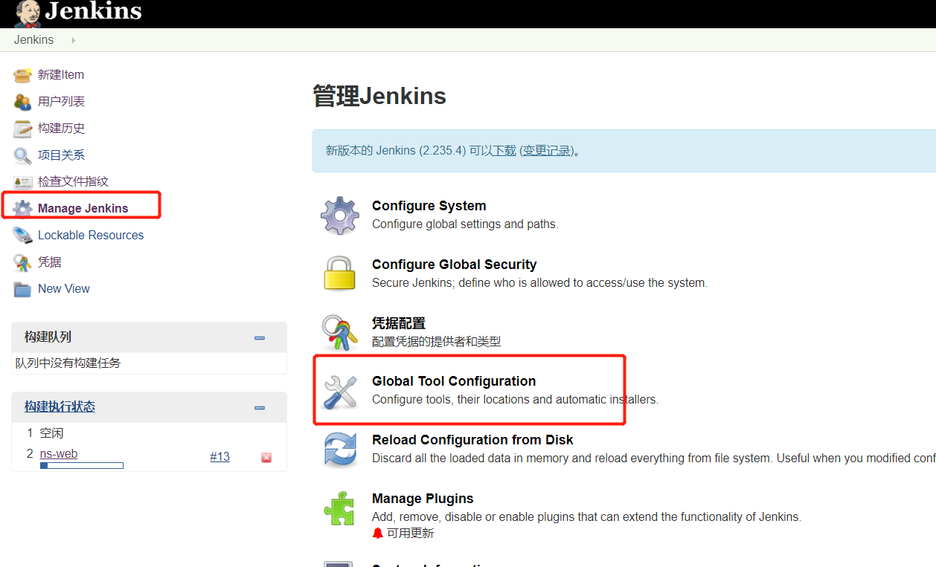Open 凭据 in the sidebar
This screenshot has width=936, height=567.
click(x=50, y=262)
